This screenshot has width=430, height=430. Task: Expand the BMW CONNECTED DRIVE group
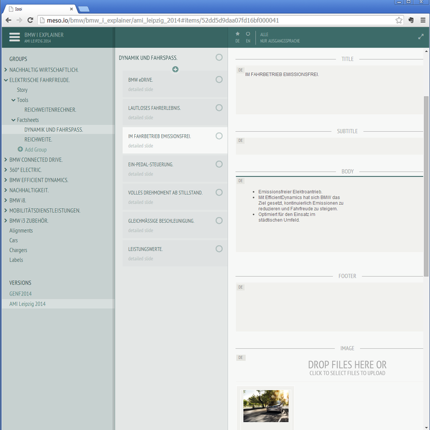point(6,160)
